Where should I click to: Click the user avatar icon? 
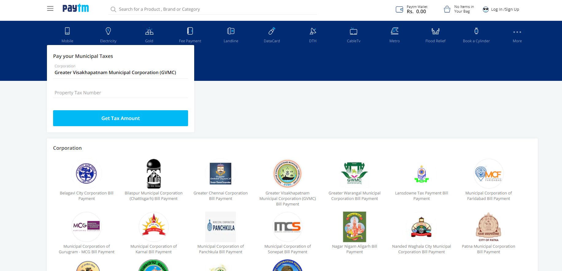click(x=486, y=9)
